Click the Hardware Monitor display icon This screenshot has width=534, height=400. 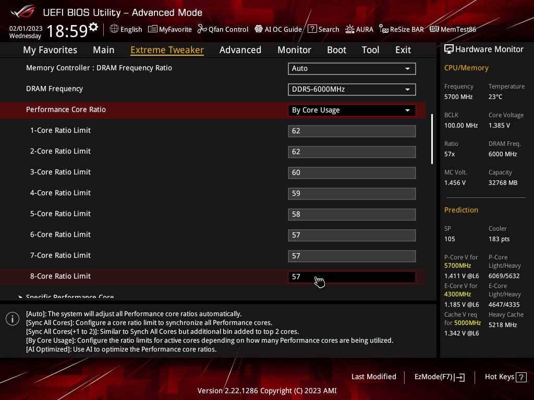click(x=449, y=49)
